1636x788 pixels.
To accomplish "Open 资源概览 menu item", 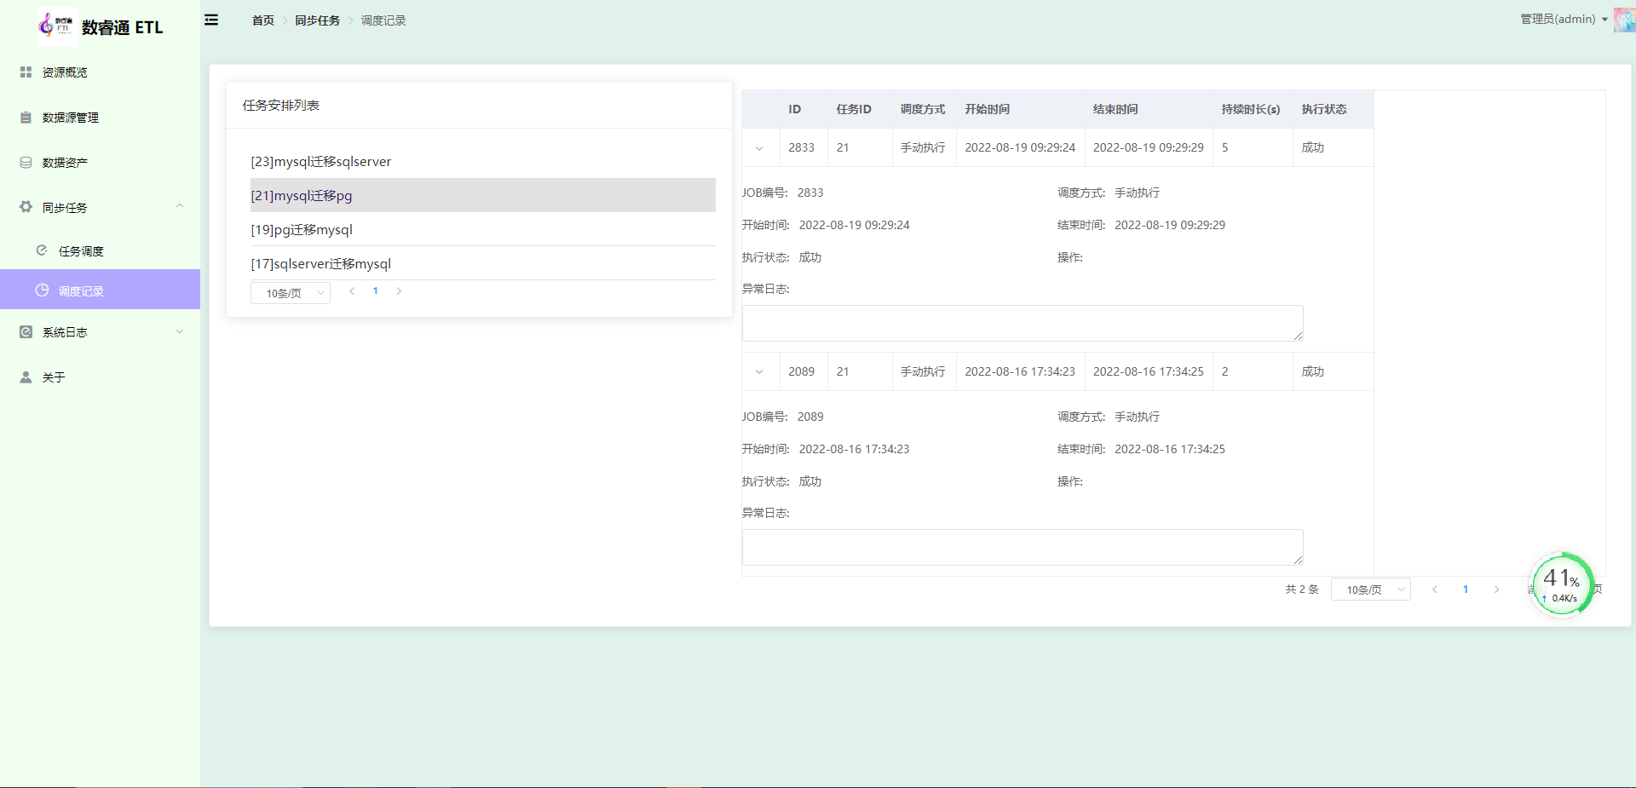I will pyautogui.click(x=100, y=72).
